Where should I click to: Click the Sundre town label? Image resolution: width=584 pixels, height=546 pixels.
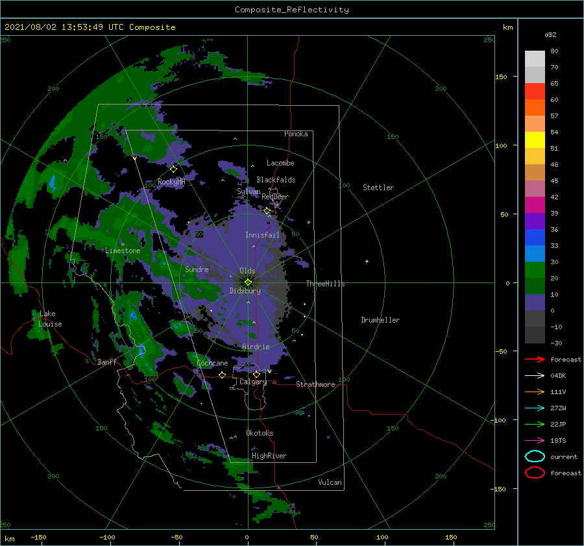[x=197, y=269]
